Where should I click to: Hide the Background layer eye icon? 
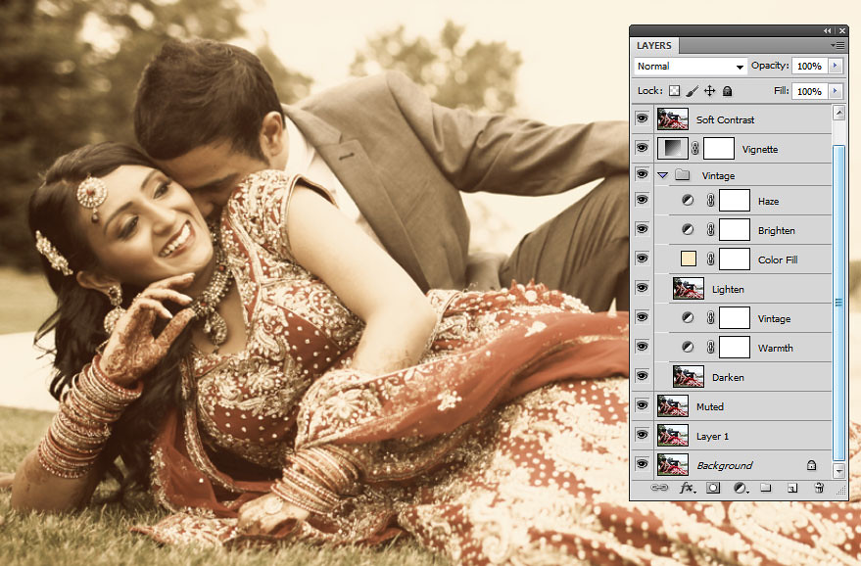click(643, 465)
